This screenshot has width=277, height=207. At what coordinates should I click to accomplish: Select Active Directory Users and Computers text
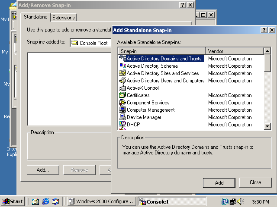coord(165,81)
